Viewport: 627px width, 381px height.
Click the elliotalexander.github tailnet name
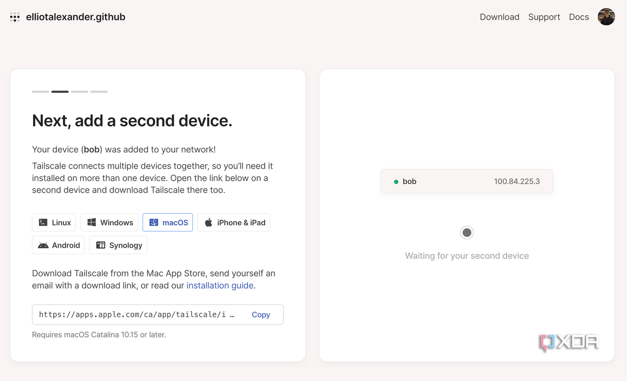click(x=75, y=17)
